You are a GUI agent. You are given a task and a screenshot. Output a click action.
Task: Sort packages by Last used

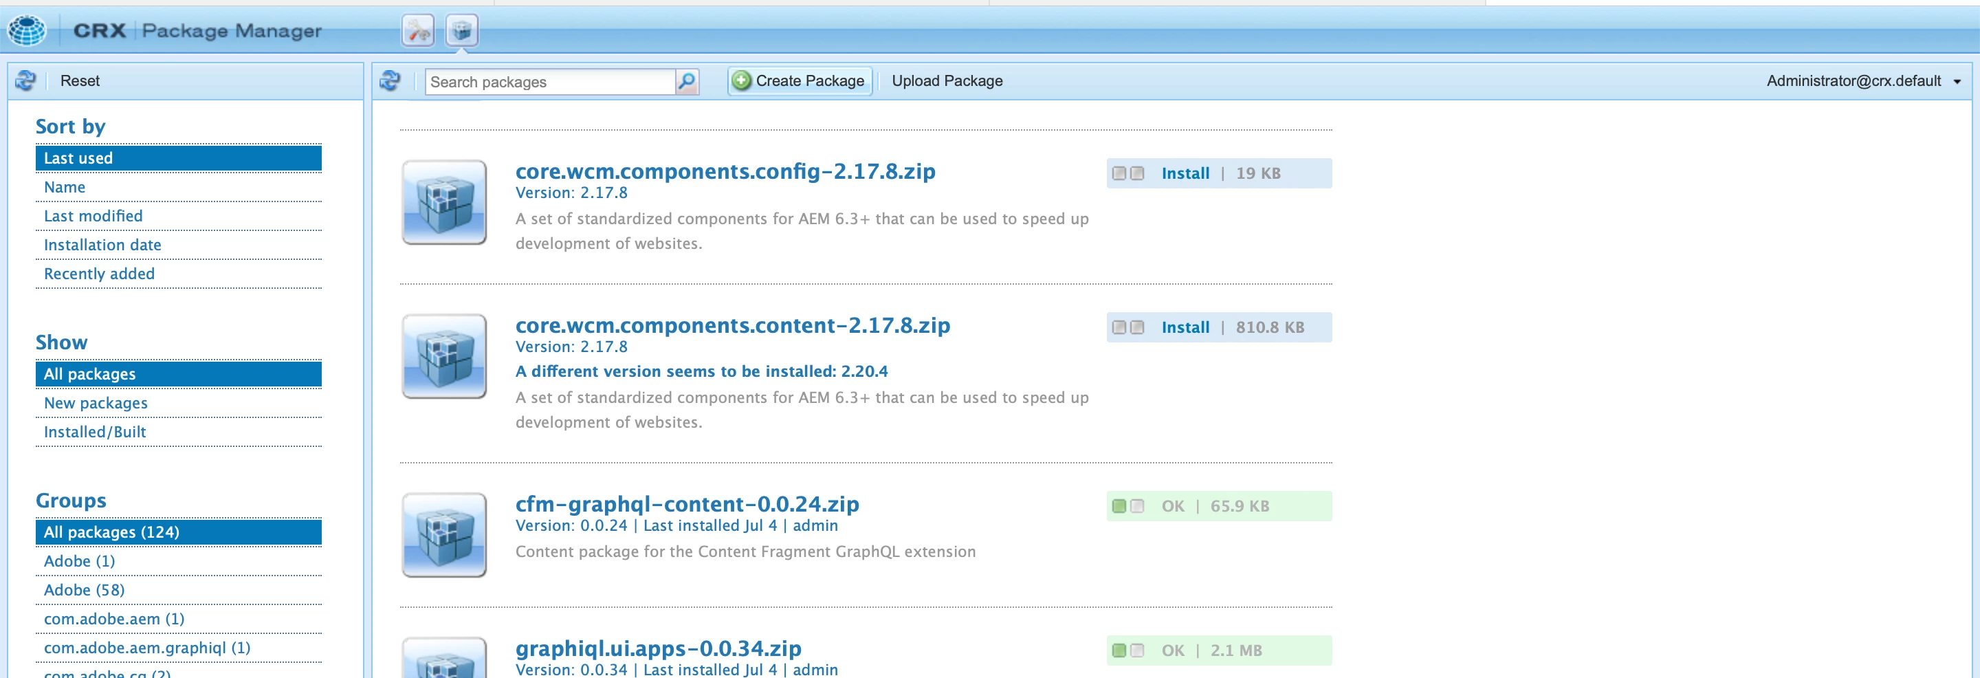[178, 158]
